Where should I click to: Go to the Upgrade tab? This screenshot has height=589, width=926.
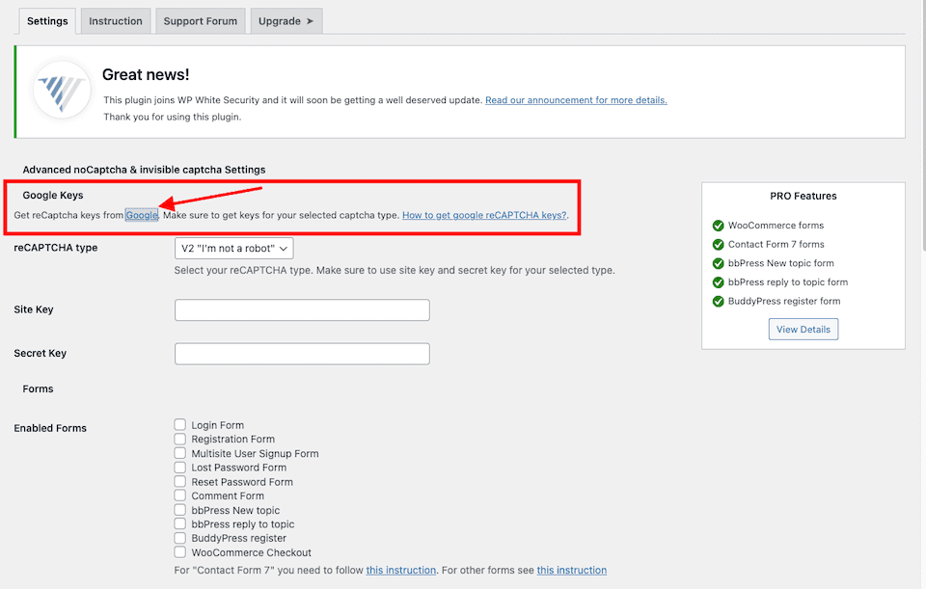point(286,21)
